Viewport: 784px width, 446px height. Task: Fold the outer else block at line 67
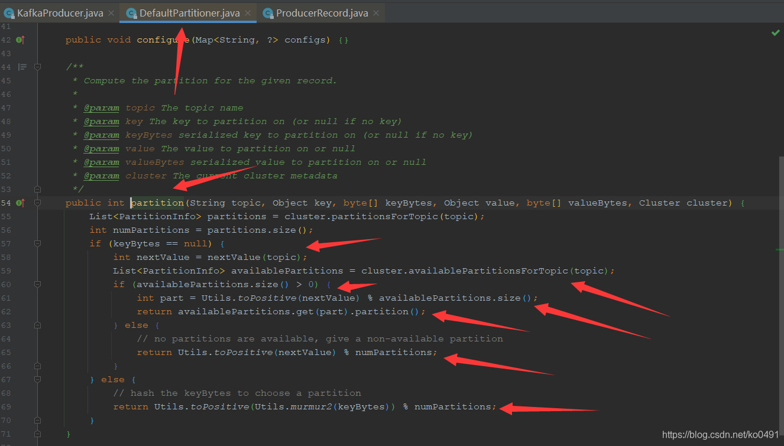[38, 380]
